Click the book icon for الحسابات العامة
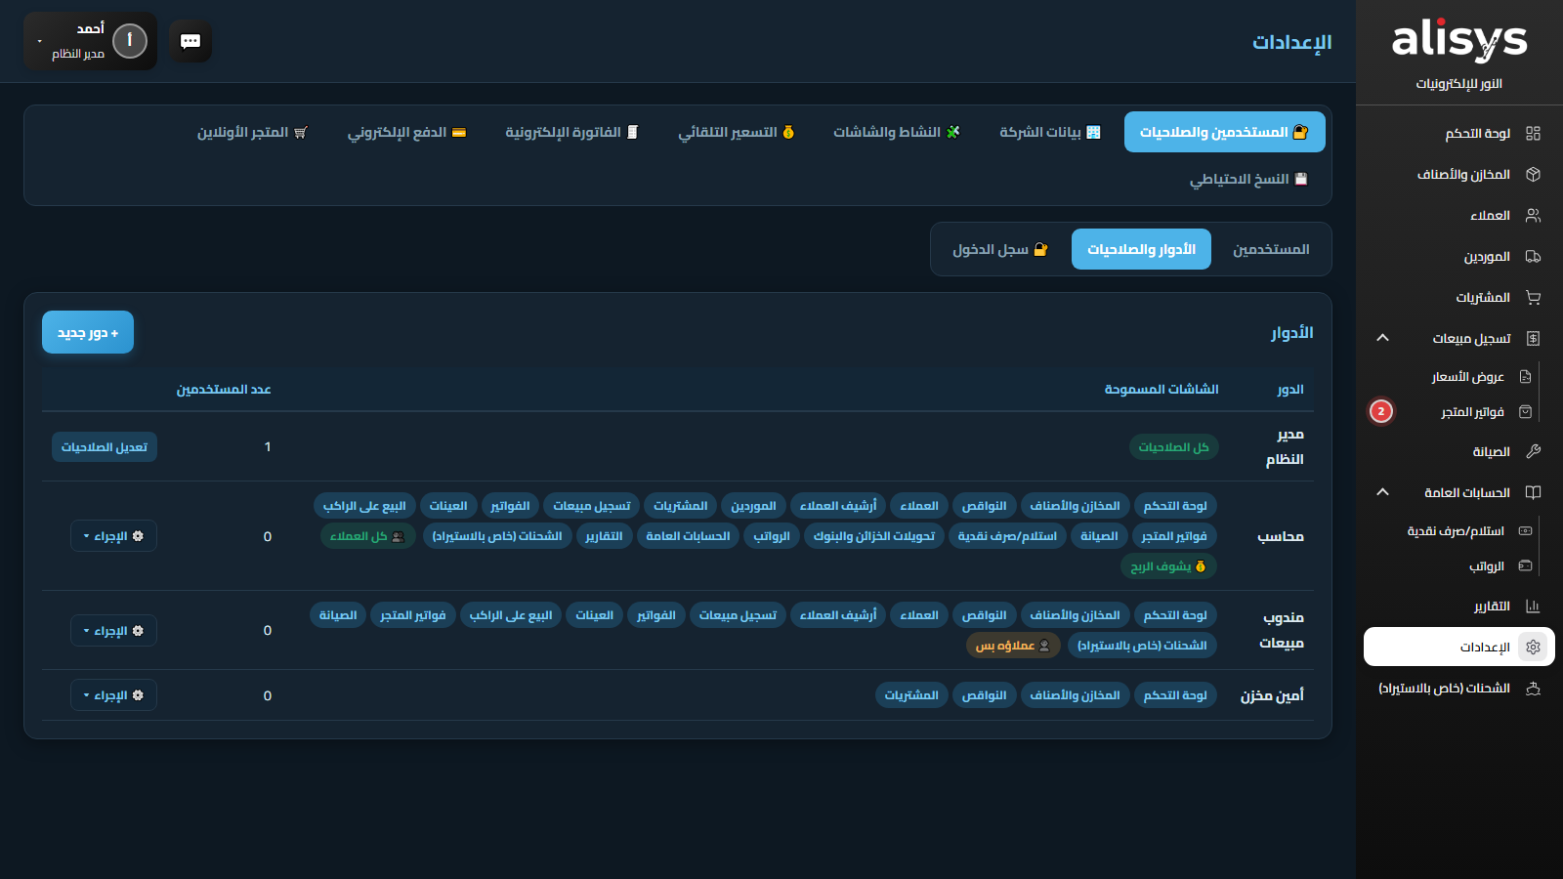 (1533, 492)
